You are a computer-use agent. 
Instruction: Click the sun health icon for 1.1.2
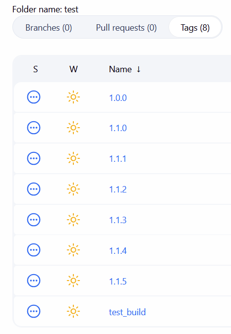pyautogui.click(x=73, y=189)
